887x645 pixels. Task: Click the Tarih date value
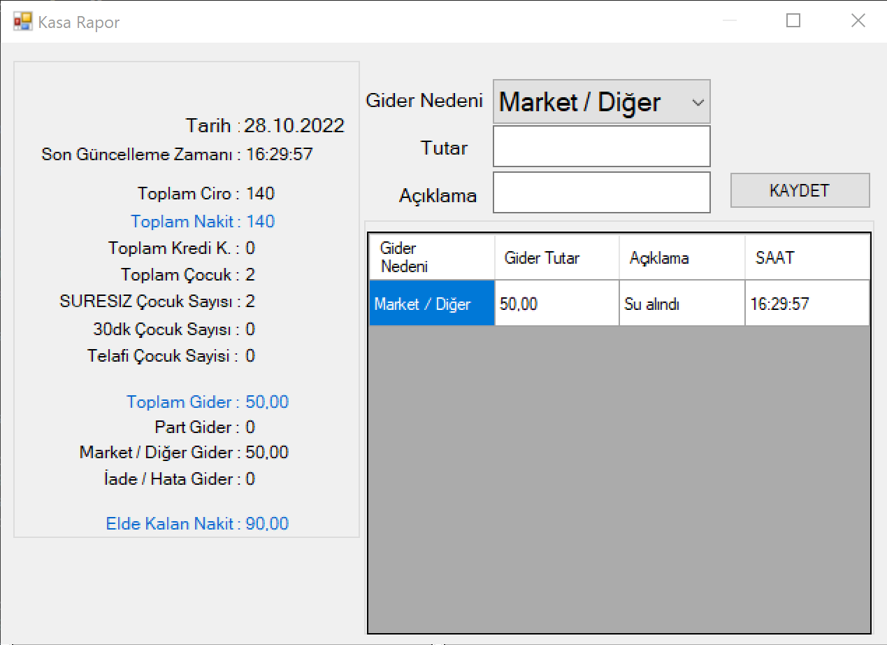(294, 126)
